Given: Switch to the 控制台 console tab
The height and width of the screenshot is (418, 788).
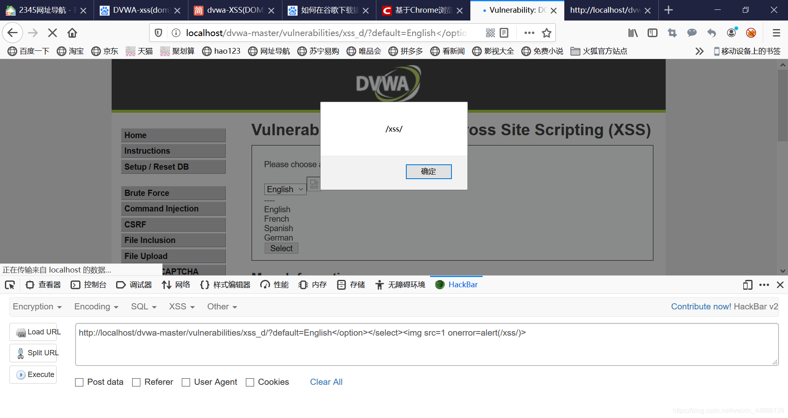Looking at the screenshot, I should click(89, 285).
